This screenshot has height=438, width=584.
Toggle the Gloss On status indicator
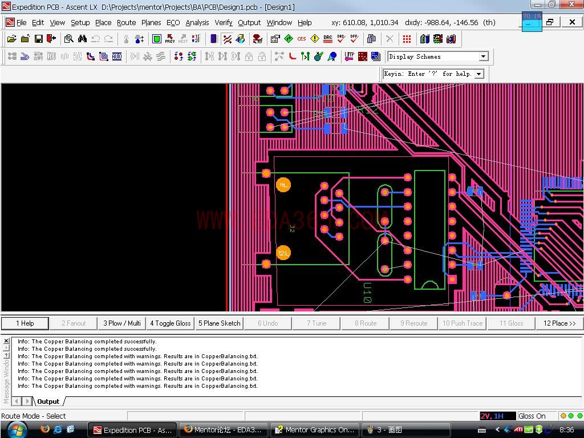pyautogui.click(x=532, y=416)
